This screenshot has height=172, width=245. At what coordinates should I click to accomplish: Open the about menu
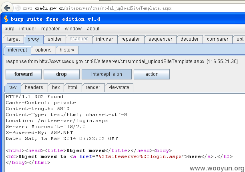pyautogui.click(x=93, y=29)
